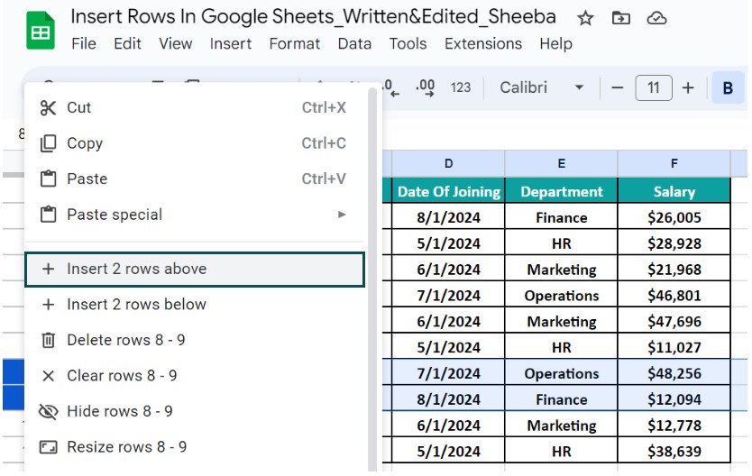Select column E header
752x476 pixels.
point(561,163)
